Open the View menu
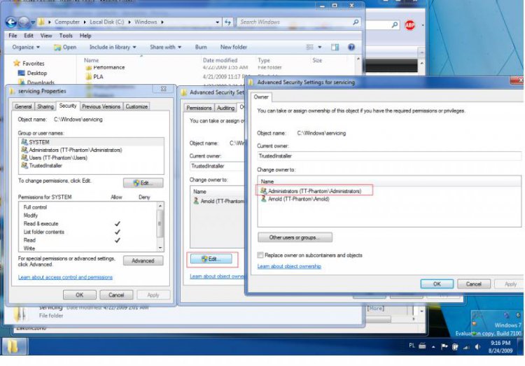 pos(46,36)
